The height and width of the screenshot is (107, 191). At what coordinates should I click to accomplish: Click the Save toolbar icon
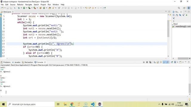tap(7, 8)
